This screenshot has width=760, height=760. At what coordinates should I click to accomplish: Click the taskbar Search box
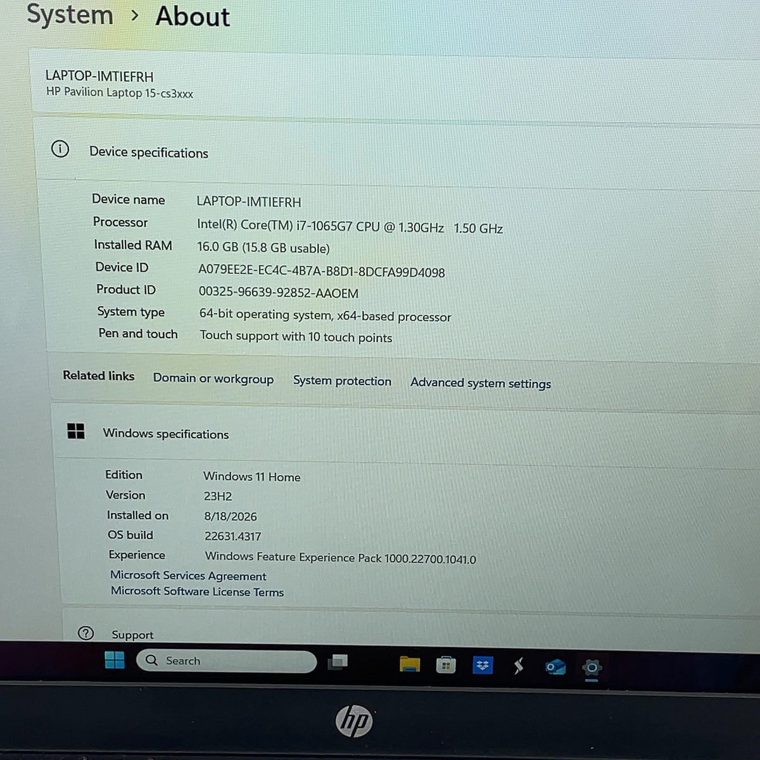pos(226,661)
